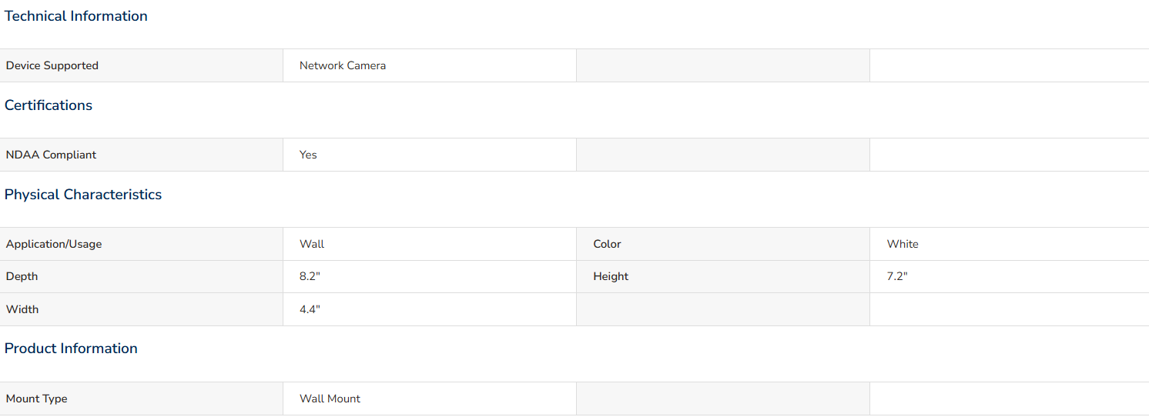Click the White color value
This screenshot has width=1149, height=417.
(x=903, y=244)
